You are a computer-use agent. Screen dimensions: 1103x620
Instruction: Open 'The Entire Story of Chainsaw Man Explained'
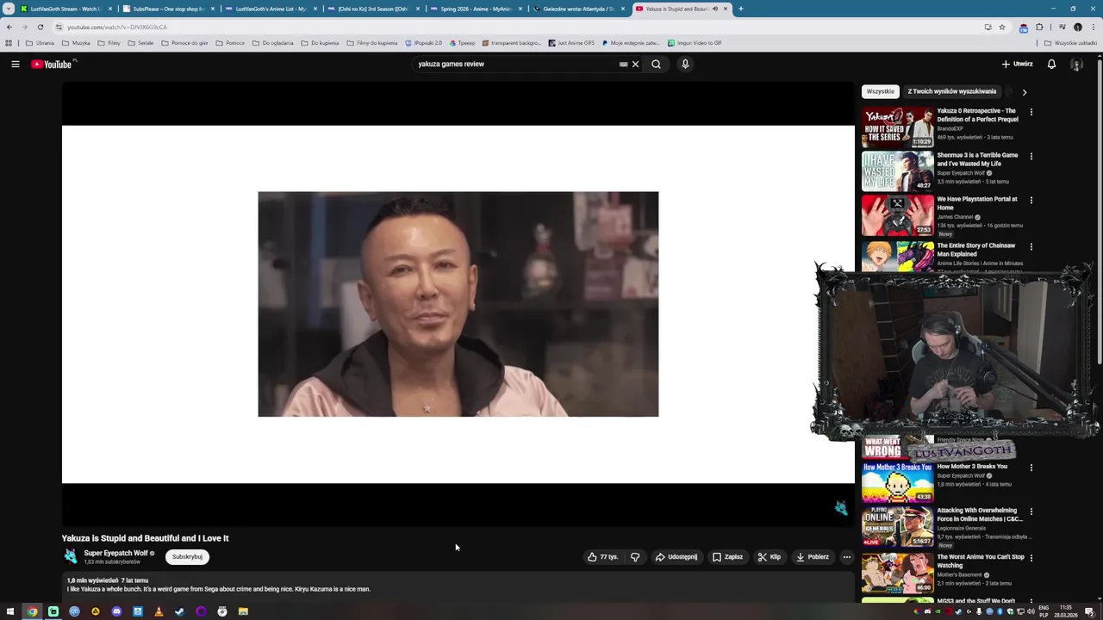click(975, 250)
